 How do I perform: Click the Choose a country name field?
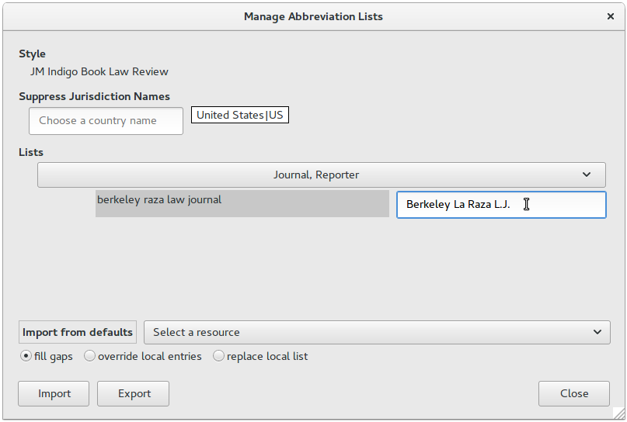[106, 120]
